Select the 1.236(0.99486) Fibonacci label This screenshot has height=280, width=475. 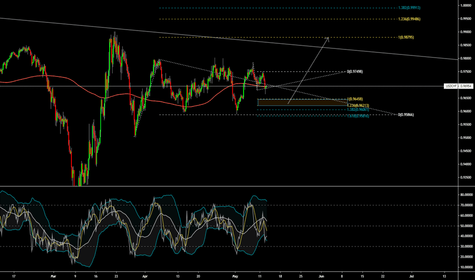[x=409, y=19]
